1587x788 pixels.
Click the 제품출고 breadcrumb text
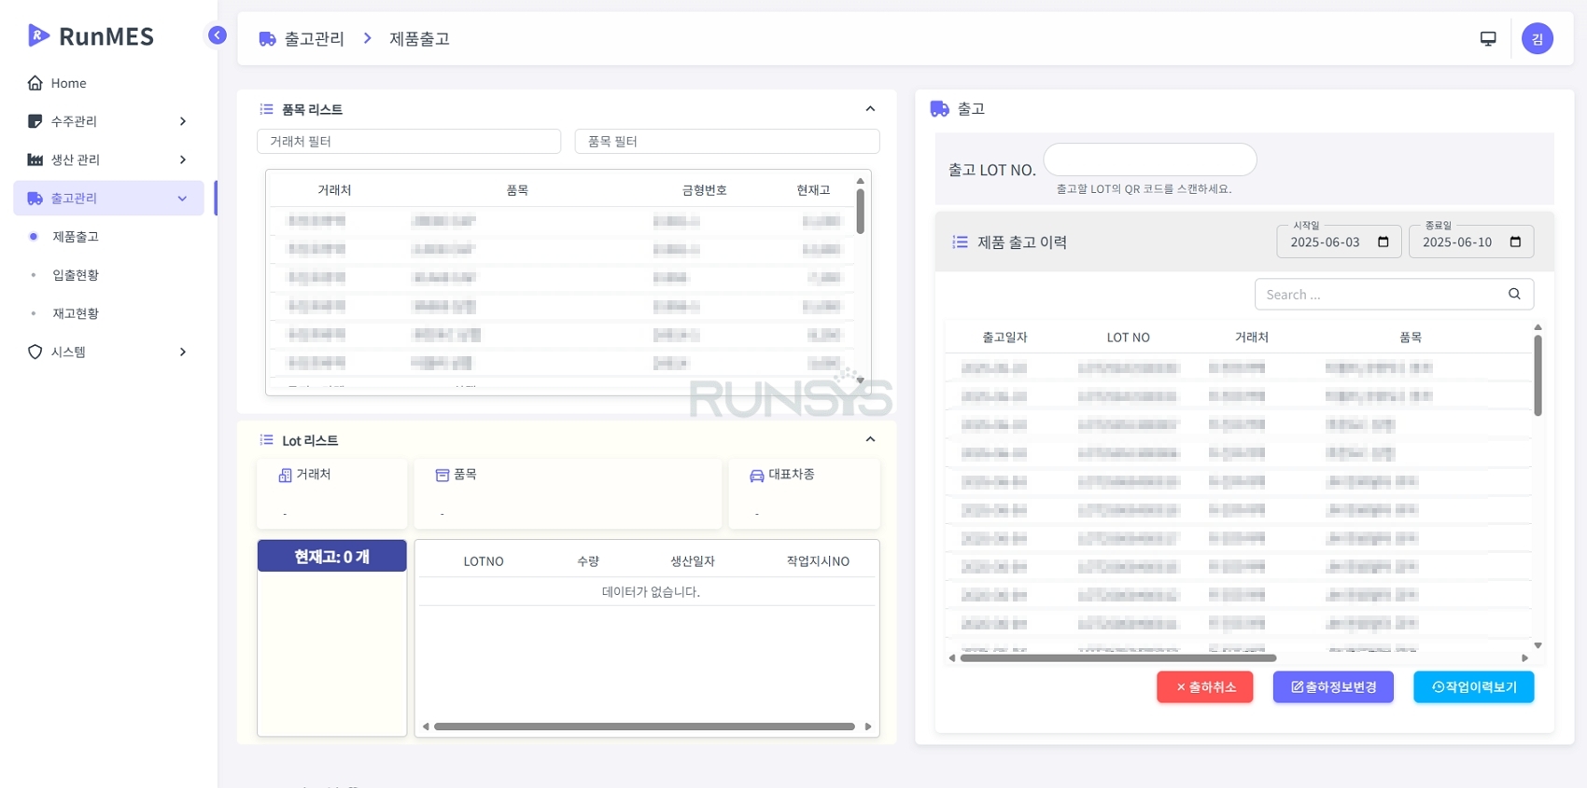coord(420,39)
